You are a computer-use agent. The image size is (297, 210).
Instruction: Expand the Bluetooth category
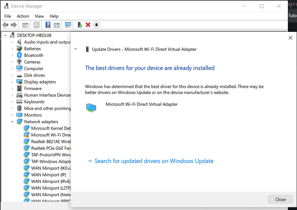coord(12,55)
